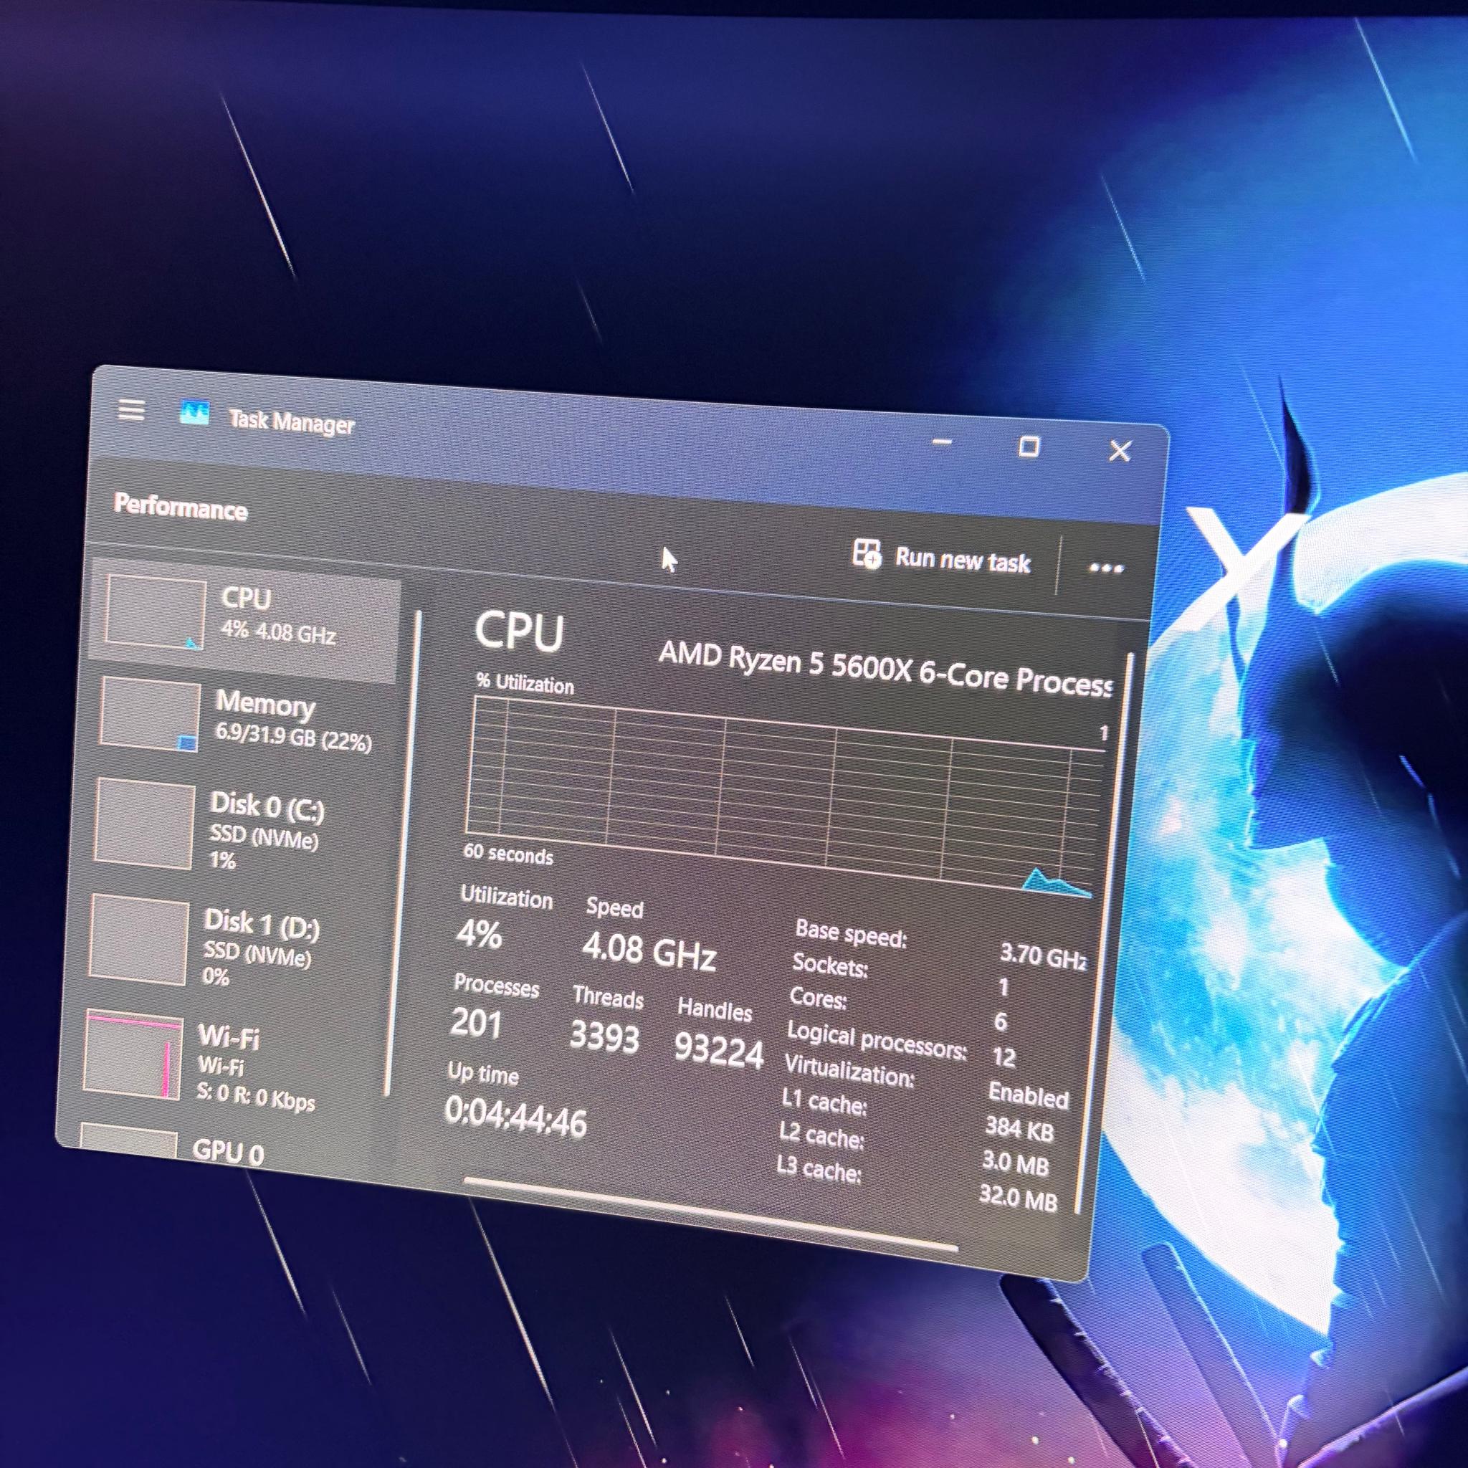Click the sidebar vertical scrollbar
Image resolution: width=1468 pixels, height=1468 pixels.
coord(403,852)
